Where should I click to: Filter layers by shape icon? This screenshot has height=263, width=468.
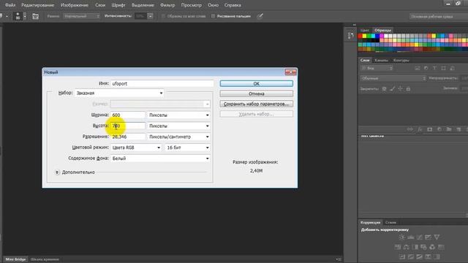coord(444,68)
